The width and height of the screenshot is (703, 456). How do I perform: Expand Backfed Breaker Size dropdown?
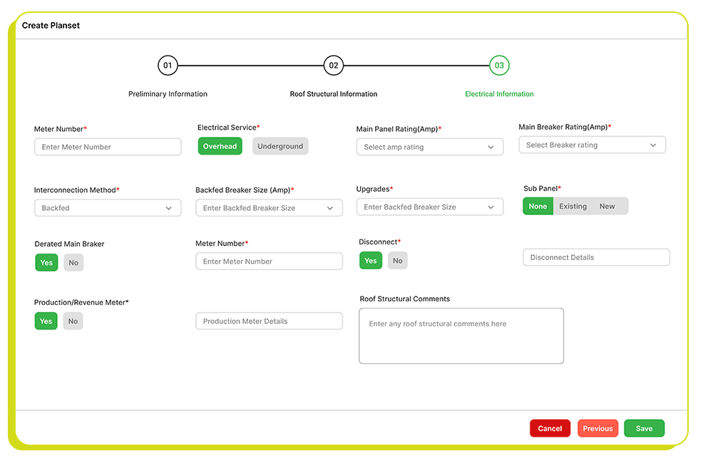point(269,208)
